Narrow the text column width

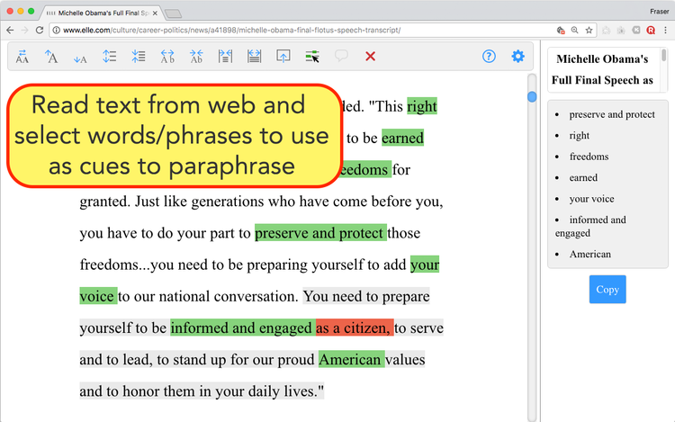click(225, 57)
